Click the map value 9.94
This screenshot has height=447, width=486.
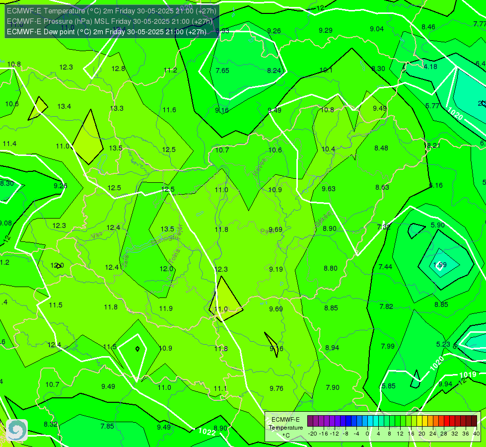tap(445, 384)
